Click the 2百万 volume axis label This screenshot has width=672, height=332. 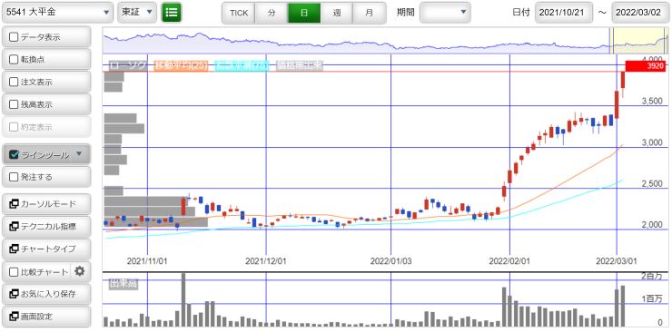(x=652, y=276)
